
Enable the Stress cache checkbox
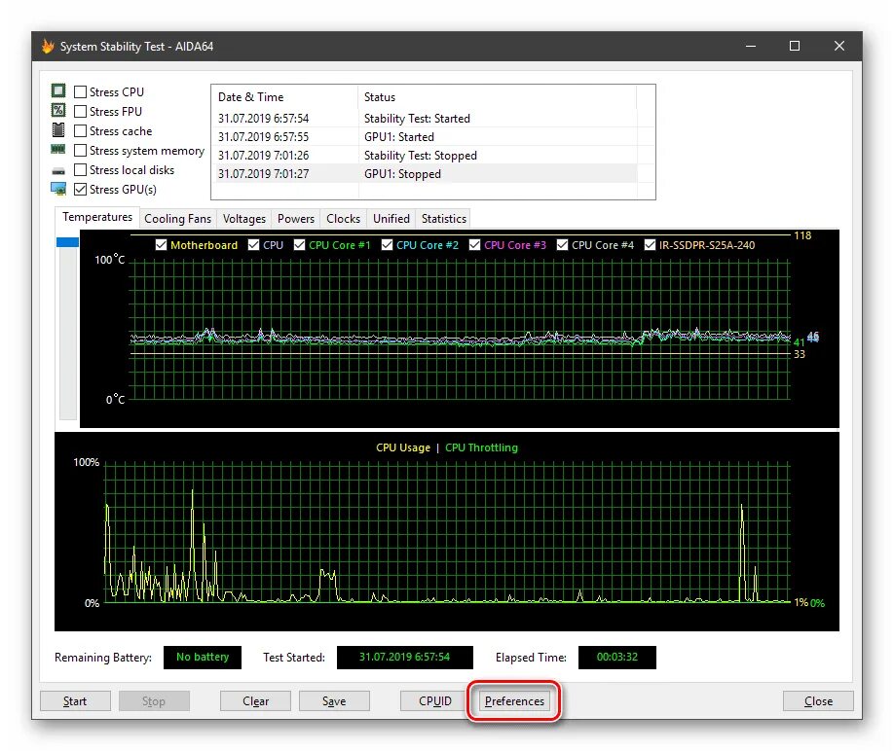pyautogui.click(x=81, y=131)
